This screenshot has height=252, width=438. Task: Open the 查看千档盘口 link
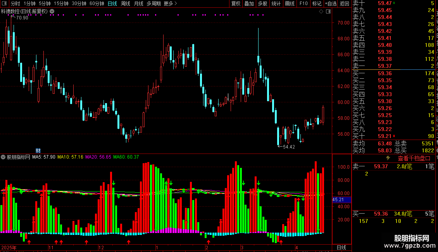pos(414,159)
